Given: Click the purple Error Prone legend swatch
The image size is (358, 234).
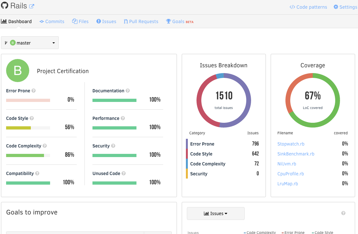Looking at the screenshot, I should tap(187, 144).
